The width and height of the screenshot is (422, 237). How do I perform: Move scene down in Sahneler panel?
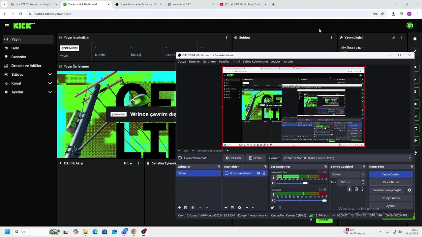tap(206, 208)
